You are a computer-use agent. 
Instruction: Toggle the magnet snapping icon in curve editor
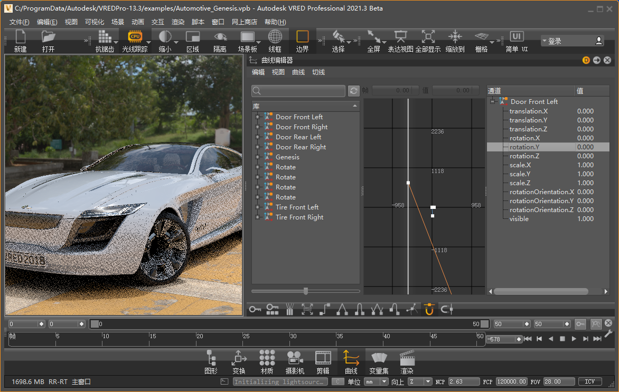[429, 310]
